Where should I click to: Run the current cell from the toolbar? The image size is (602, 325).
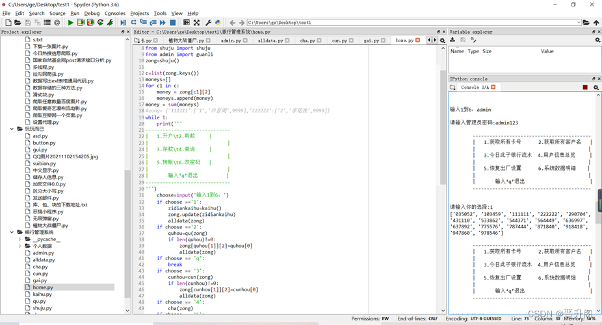(81, 23)
